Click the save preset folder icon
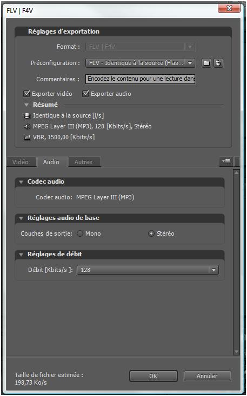Screen dimensions: 247x396 (x=206, y=63)
